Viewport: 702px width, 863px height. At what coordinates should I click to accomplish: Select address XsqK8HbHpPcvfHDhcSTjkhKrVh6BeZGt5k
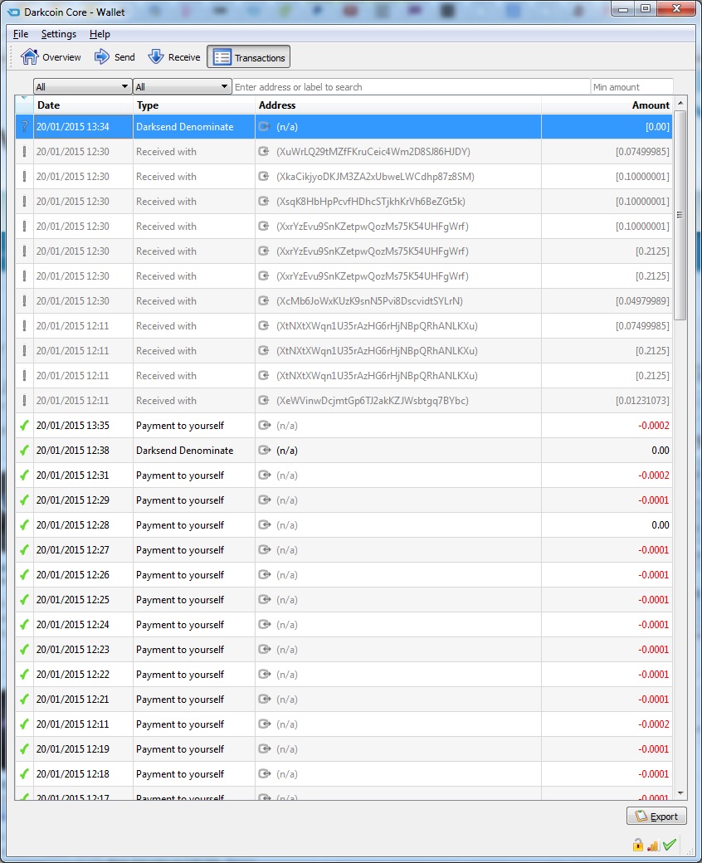click(371, 202)
